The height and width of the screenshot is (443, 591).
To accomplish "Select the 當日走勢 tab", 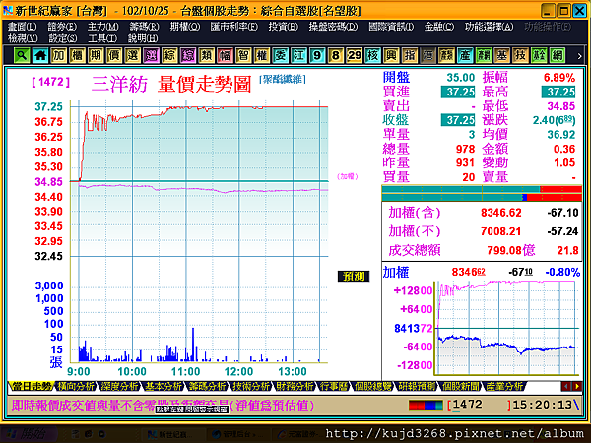I will coord(31,386).
